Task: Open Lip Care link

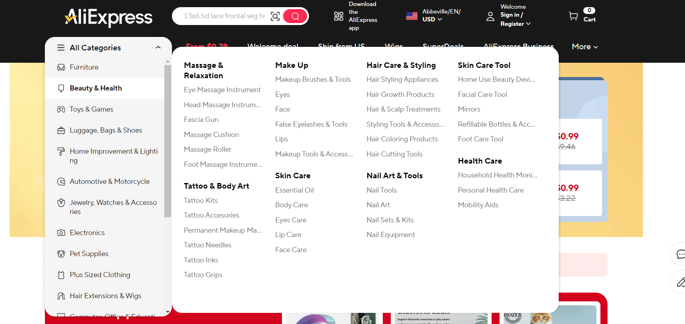Action: pyautogui.click(x=288, y=235)
